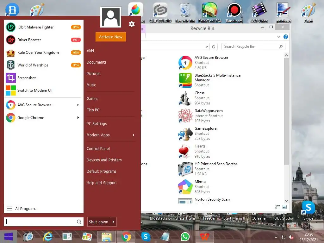324x243 pixels.
Task: Open PC Settings link
Action: [97, 124]
